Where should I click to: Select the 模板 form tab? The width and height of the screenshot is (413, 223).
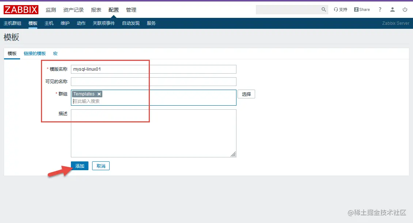(12, 54)
